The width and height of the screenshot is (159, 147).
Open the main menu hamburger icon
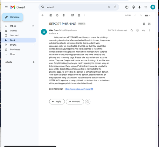[6, 7]
